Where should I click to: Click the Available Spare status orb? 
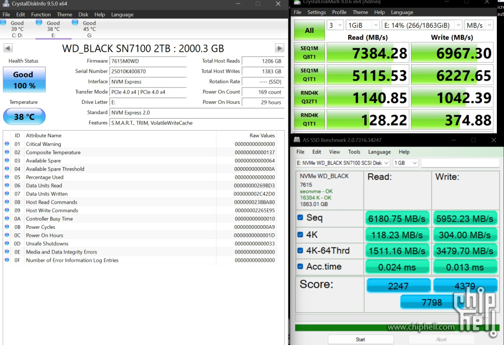pos(7,160)
